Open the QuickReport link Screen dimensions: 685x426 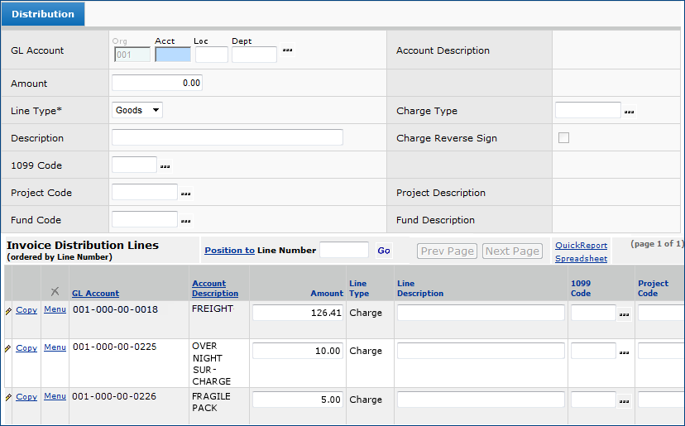click(x=581, y=246)
